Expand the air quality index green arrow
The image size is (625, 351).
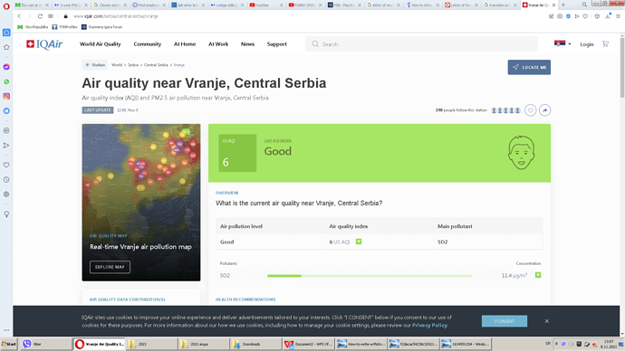pyautogui.click(x=359, y=242)
